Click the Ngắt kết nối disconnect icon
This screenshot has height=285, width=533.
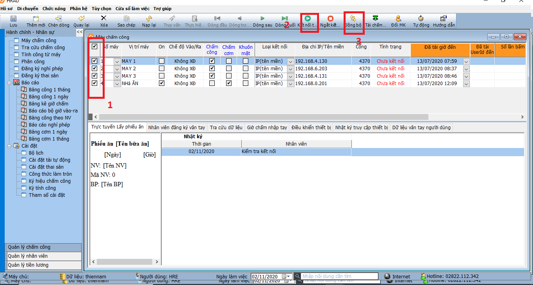point(330,18)
